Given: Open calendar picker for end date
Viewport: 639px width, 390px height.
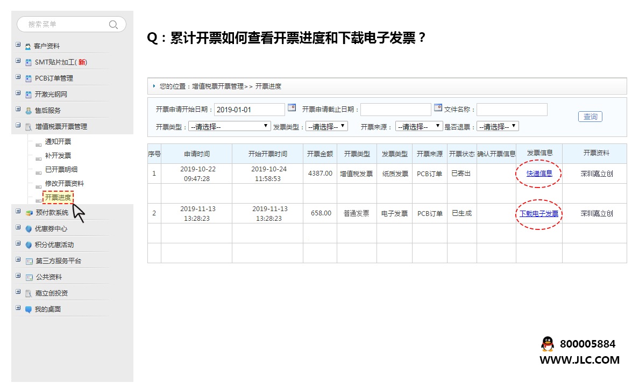Looking at the screenshot, I should pos(438,107).
